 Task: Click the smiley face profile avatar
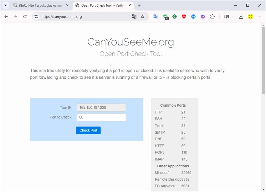pos(250,17)
